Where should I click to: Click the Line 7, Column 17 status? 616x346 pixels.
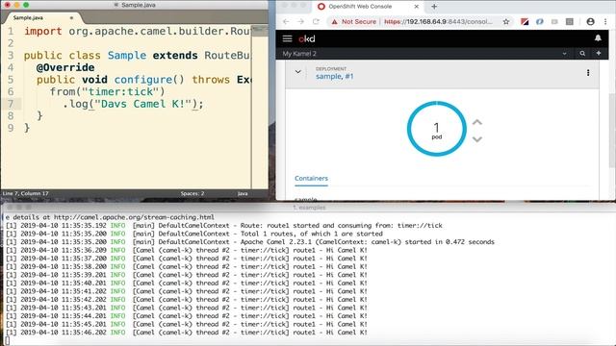(x=26, y=193)
